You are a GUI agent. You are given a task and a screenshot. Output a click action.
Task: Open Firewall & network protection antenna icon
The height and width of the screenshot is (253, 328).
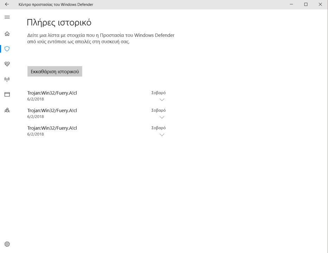coord(7,79)
